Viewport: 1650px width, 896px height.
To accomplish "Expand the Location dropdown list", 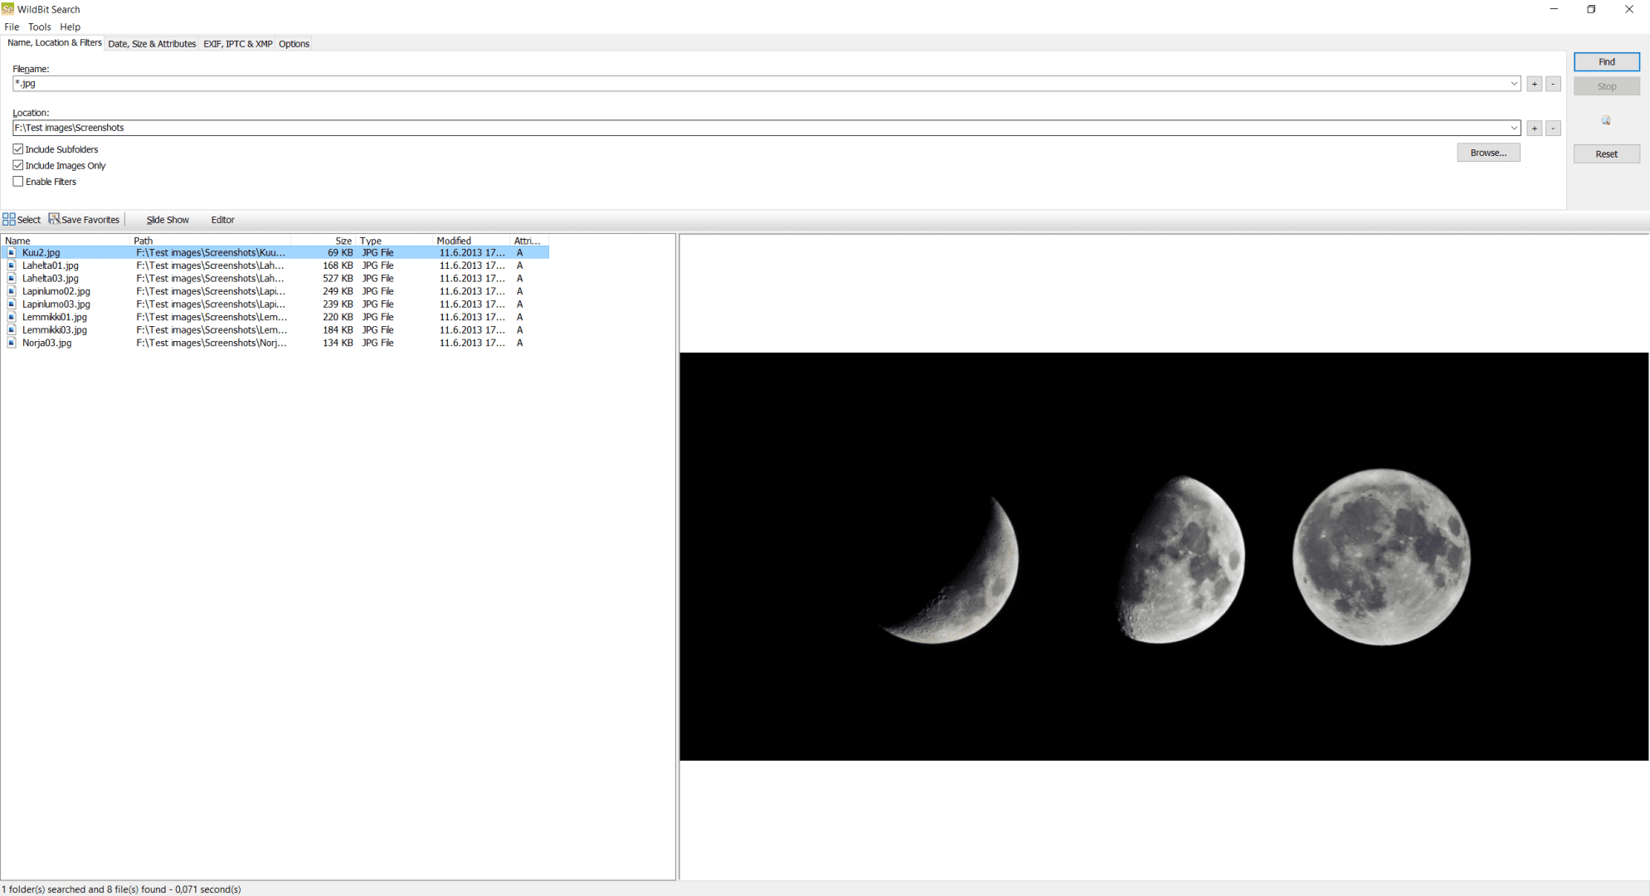I will point(1514,128).
